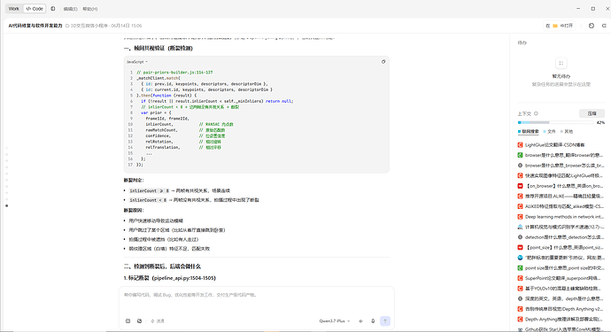Select the 其他 context tab
Image resolution: width=611 pixels, height=332 pixels.
click(x=567, y=132)
